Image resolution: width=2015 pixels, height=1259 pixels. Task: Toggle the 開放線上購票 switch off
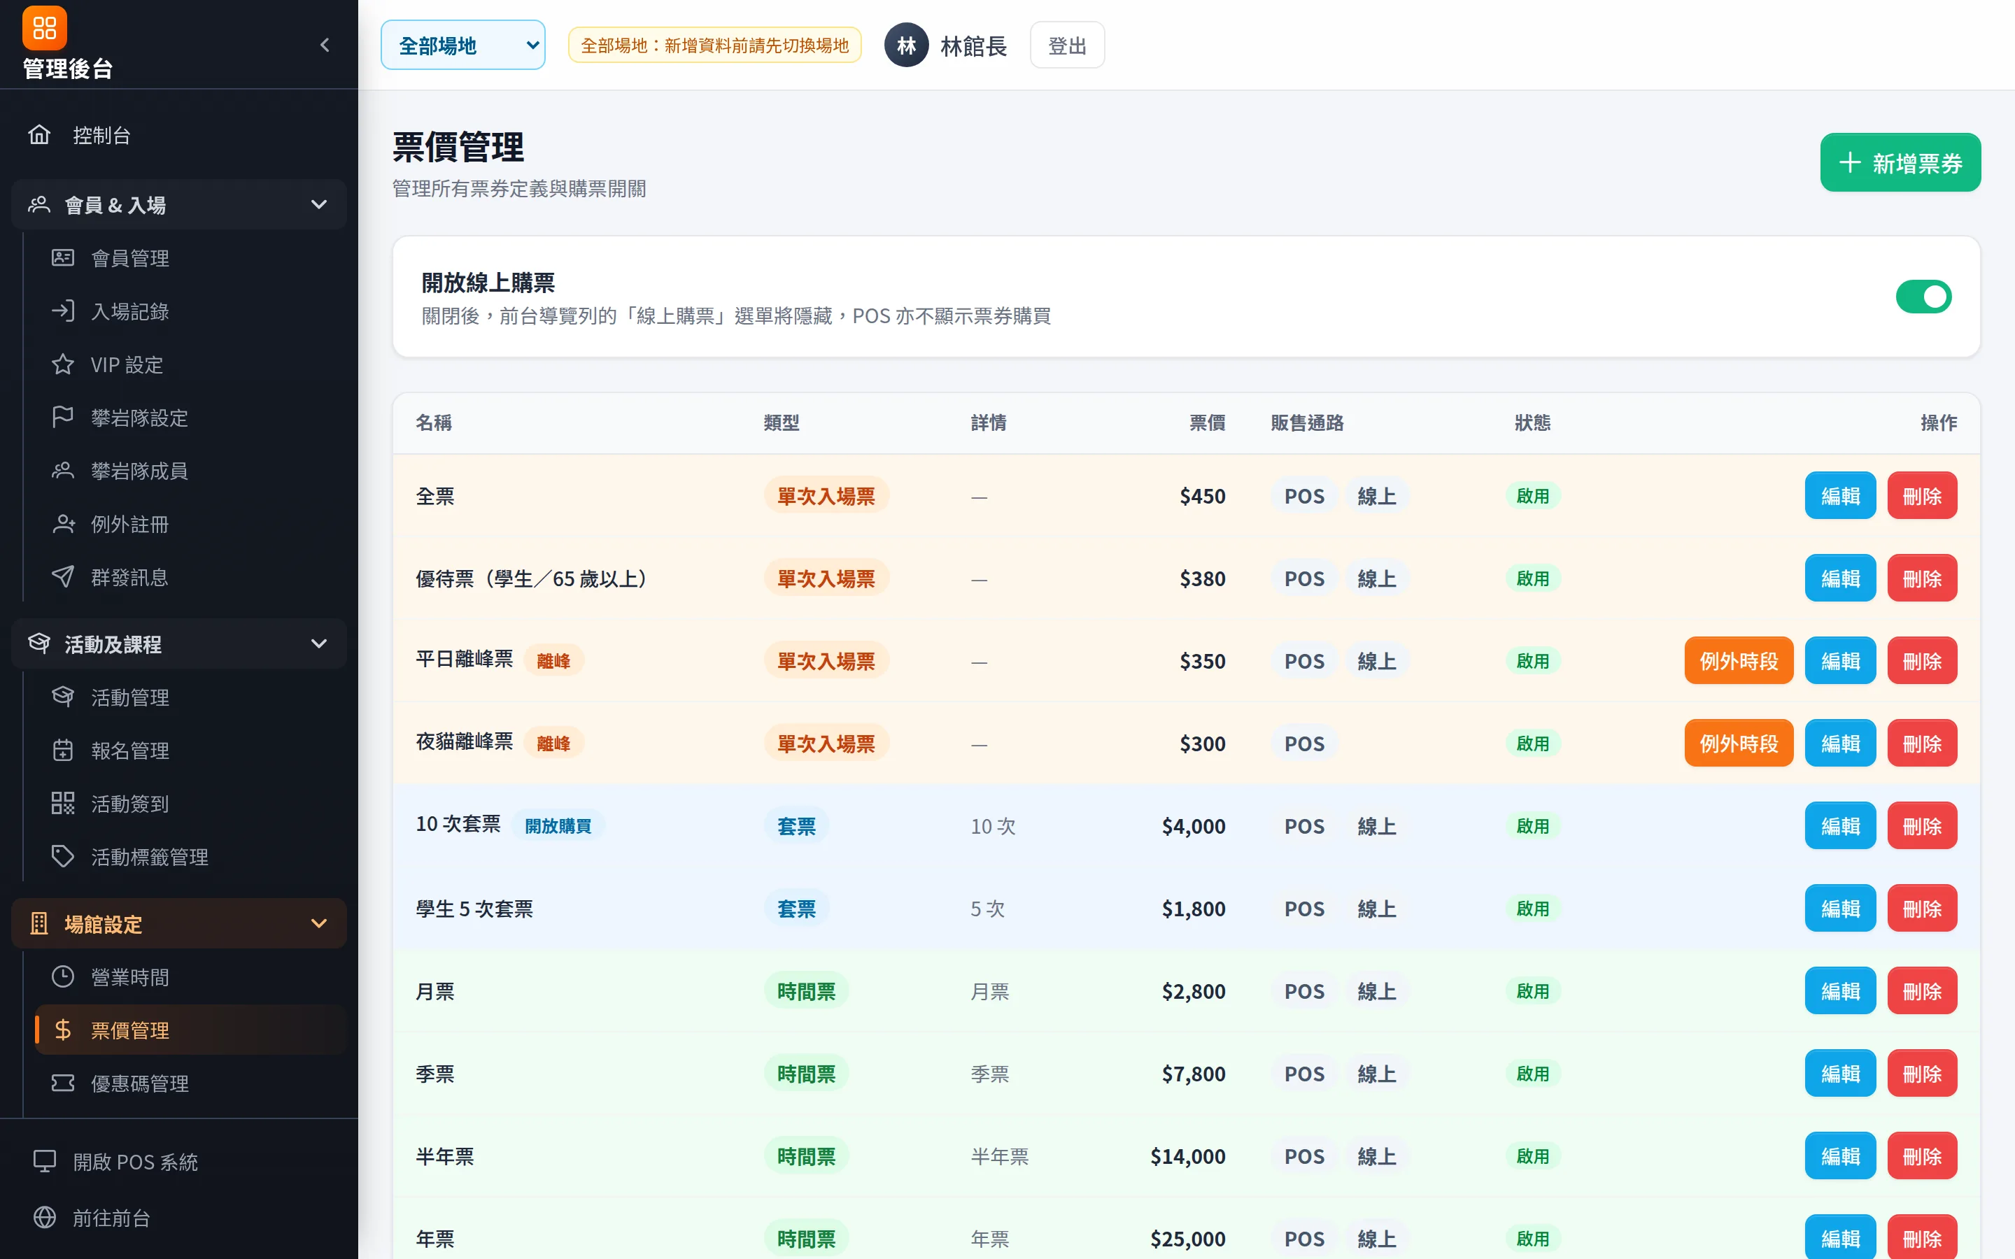tap(1923, 297)
